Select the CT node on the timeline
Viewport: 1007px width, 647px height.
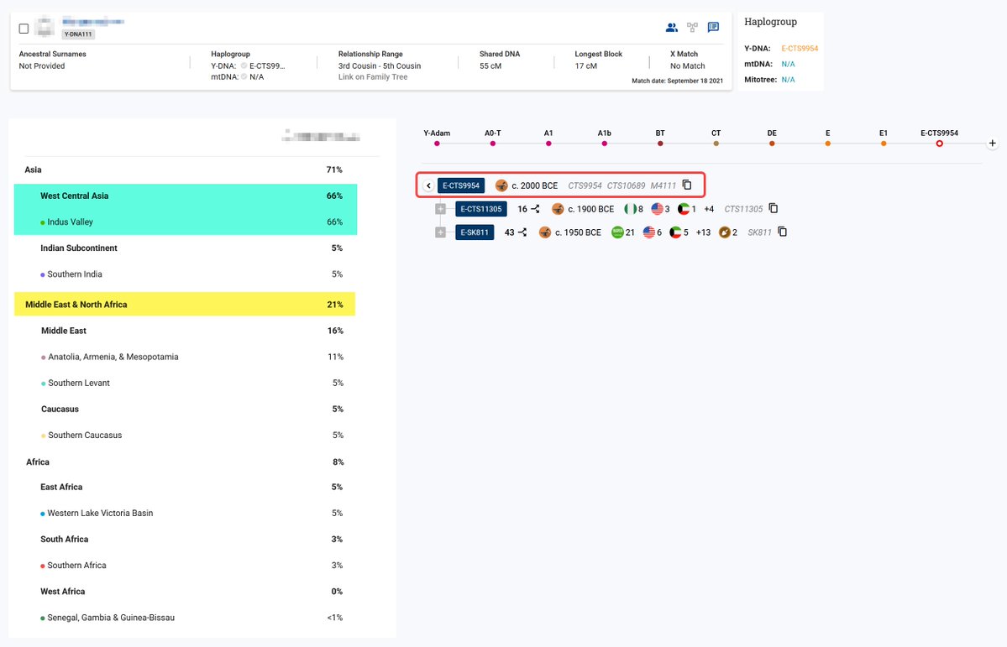(716, 143)
